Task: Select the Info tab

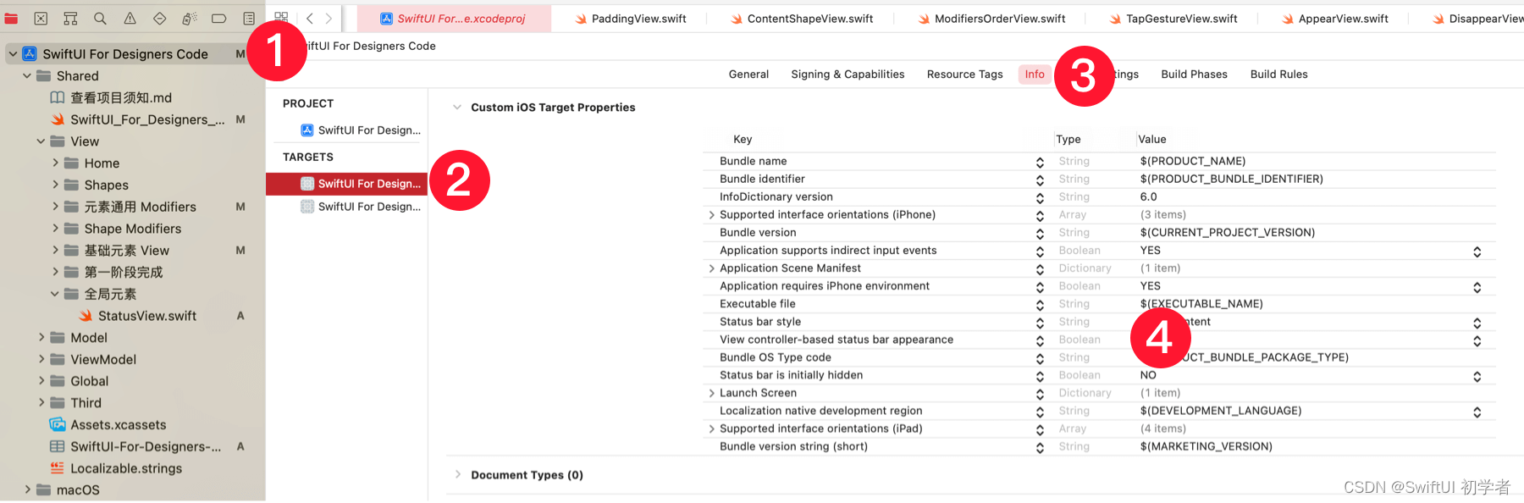Action: (x=1035, y=75)
